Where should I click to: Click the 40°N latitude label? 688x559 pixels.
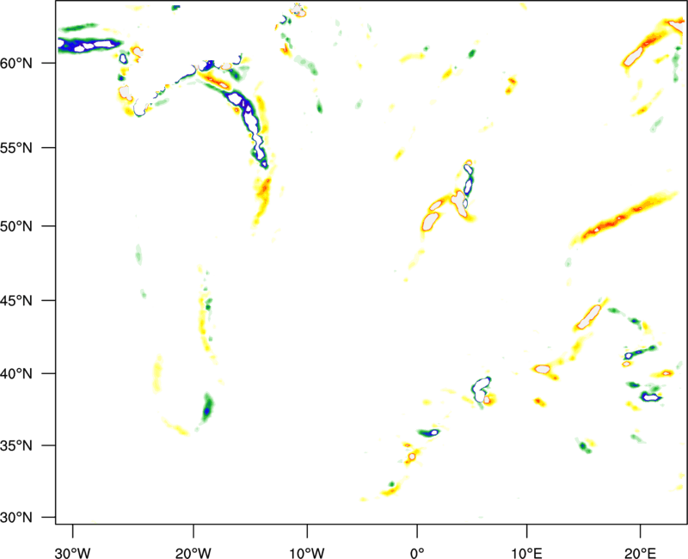[16, 374]
